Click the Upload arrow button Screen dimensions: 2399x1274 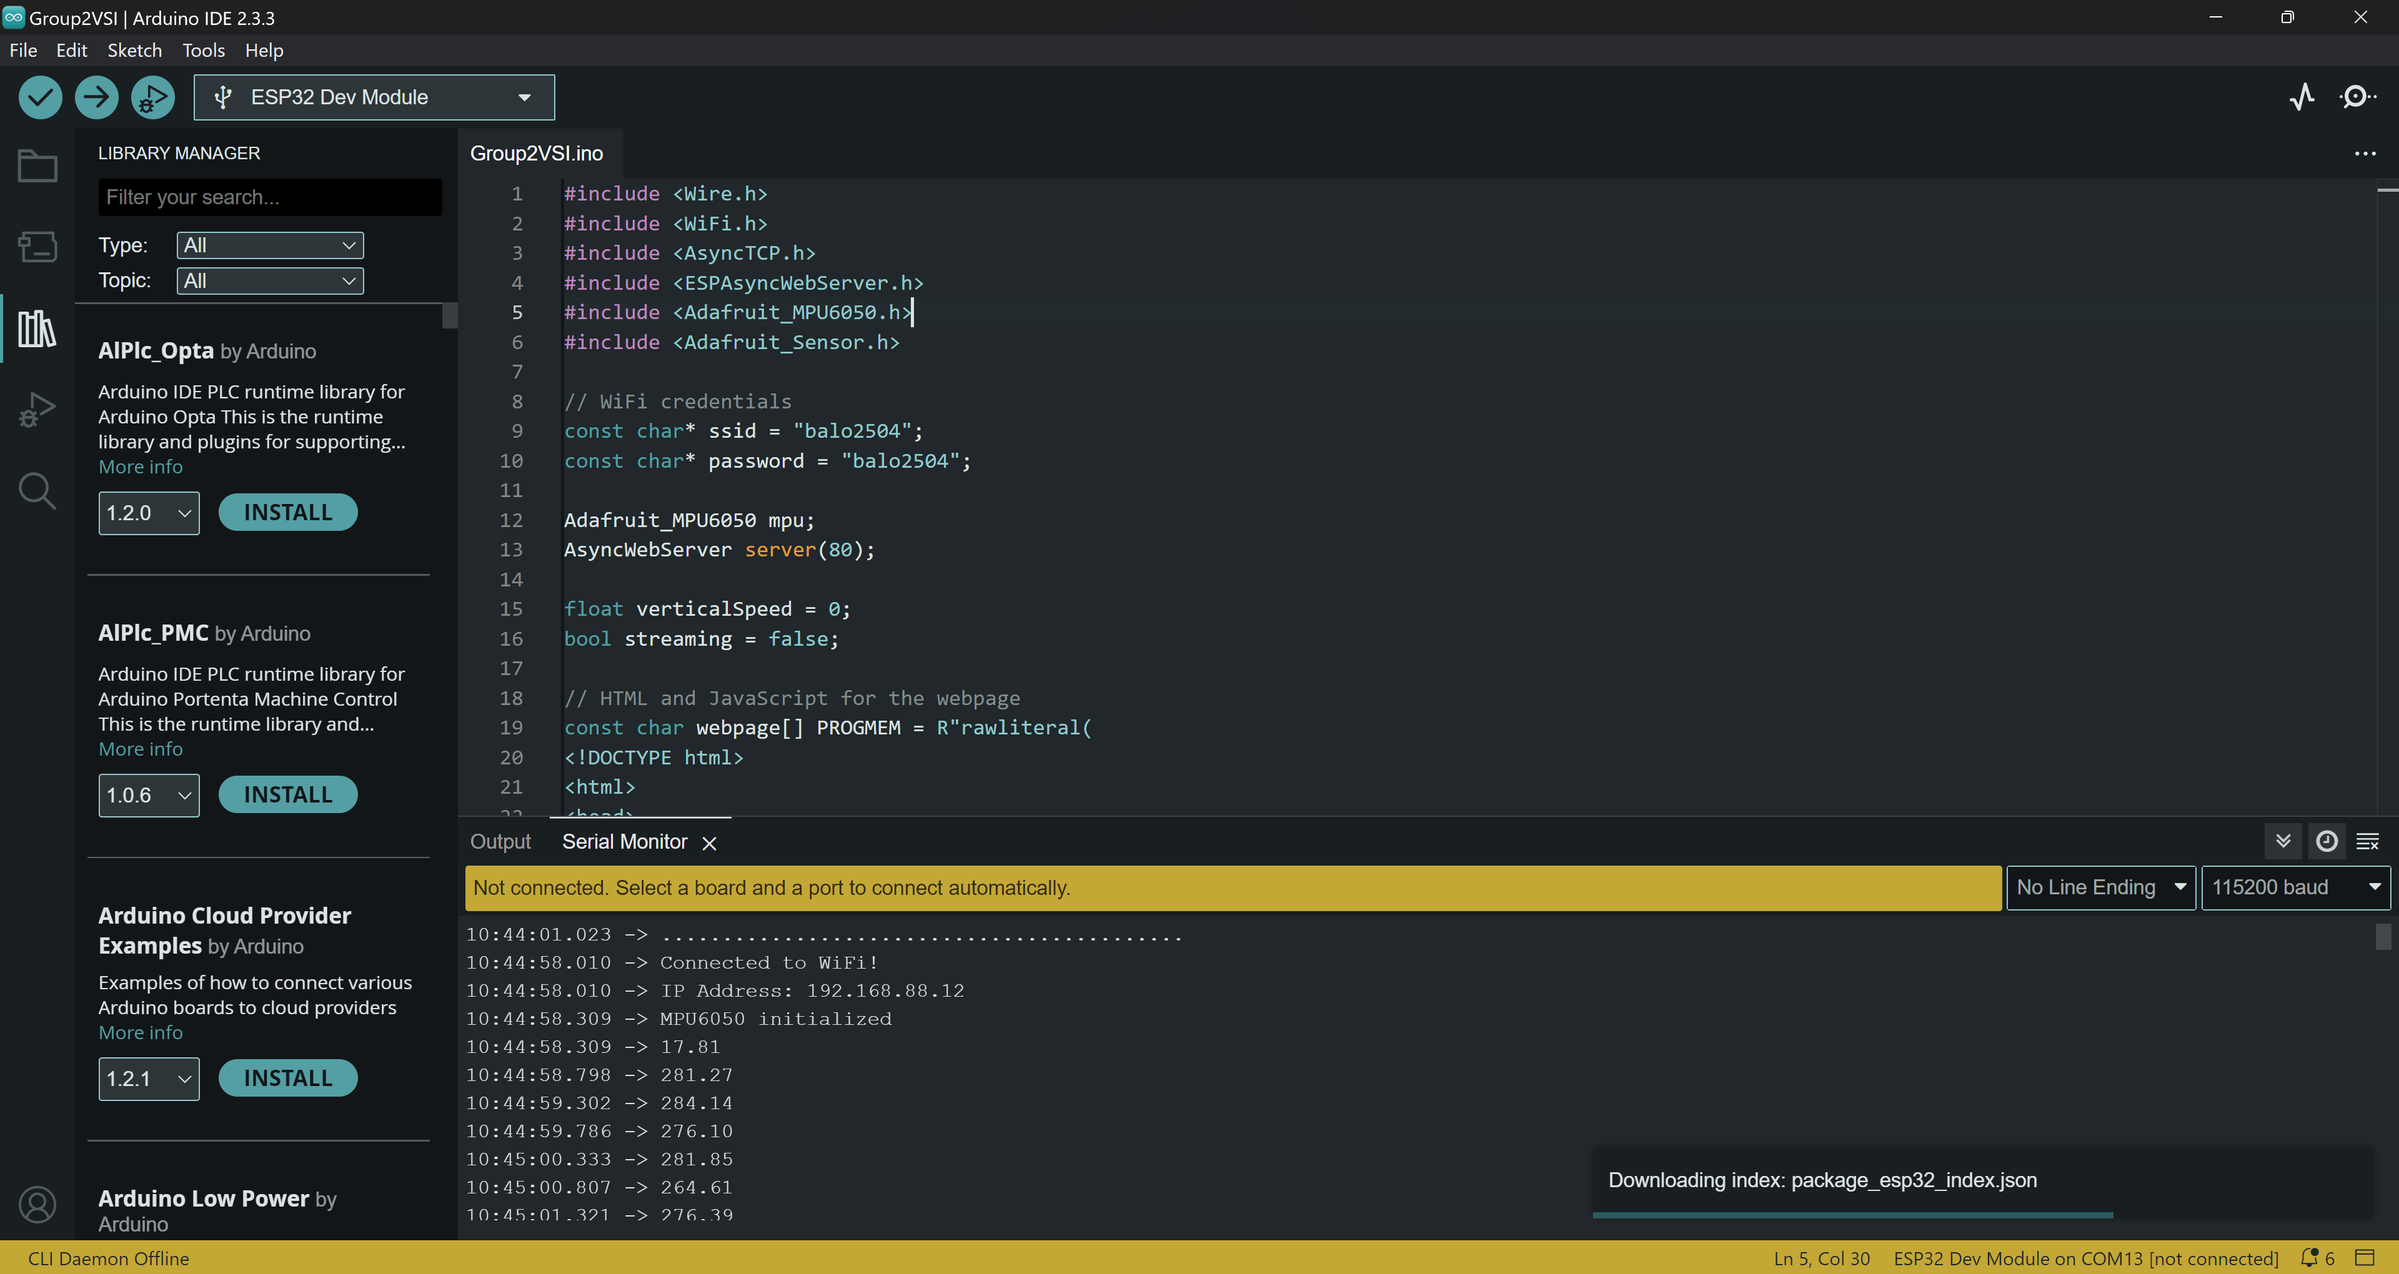point(96,97)
